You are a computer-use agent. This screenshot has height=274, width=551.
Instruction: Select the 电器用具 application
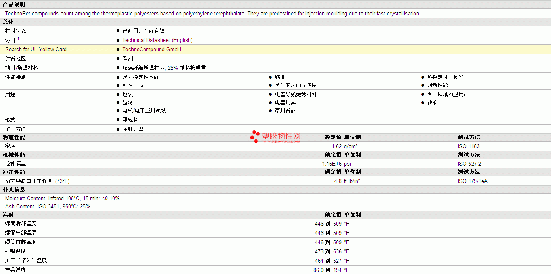coord(286,103)
